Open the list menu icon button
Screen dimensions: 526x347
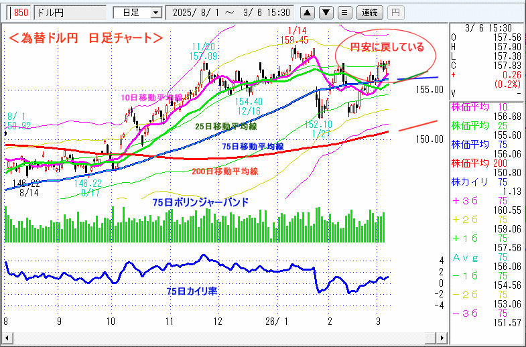(x=344, y=13)
